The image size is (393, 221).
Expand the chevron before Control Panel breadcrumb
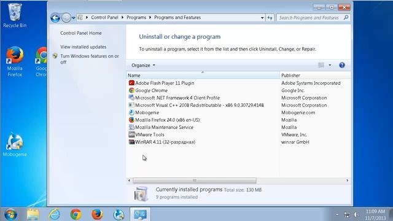pyautogui.click(x=87, y=18)
